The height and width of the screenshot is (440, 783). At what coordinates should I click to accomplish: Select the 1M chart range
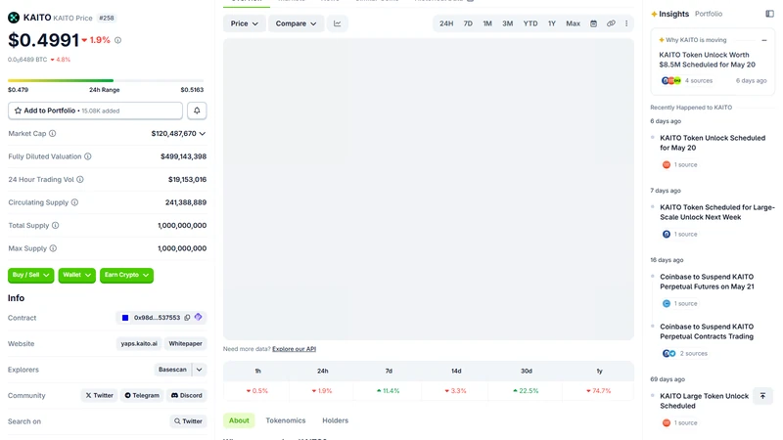click(487, 23)
